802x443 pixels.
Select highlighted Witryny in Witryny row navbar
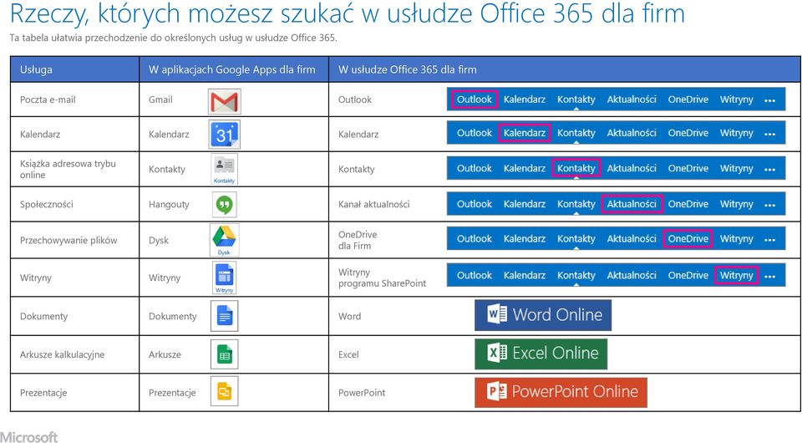click(x=737, y=275)
